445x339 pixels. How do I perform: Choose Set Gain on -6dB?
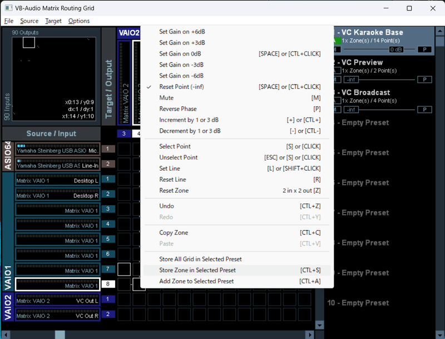(x=237, y=76)
